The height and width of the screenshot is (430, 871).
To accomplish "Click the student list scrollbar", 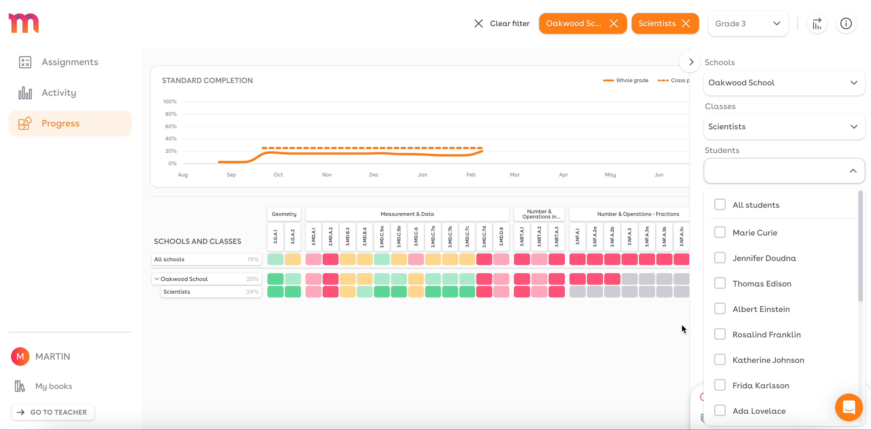I will tap(861, 246).
